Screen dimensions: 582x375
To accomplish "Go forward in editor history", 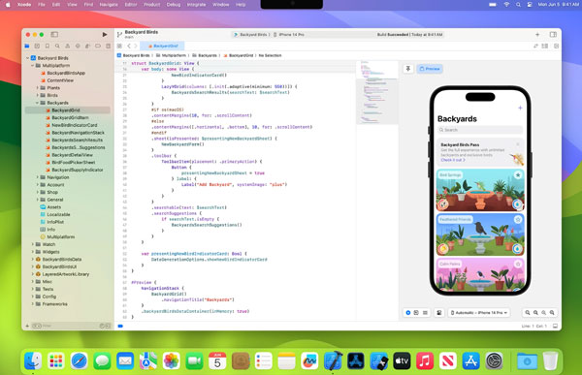I will tap(136, 46).
